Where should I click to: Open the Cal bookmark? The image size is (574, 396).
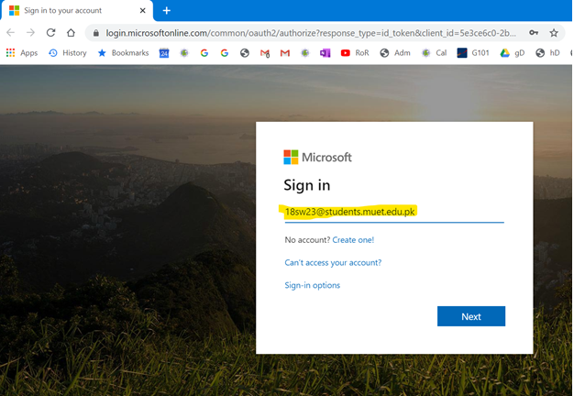pyautogui.click(x=434, y=53)
